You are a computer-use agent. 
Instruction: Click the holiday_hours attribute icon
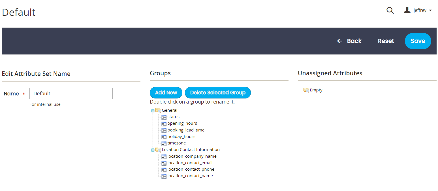164,137
